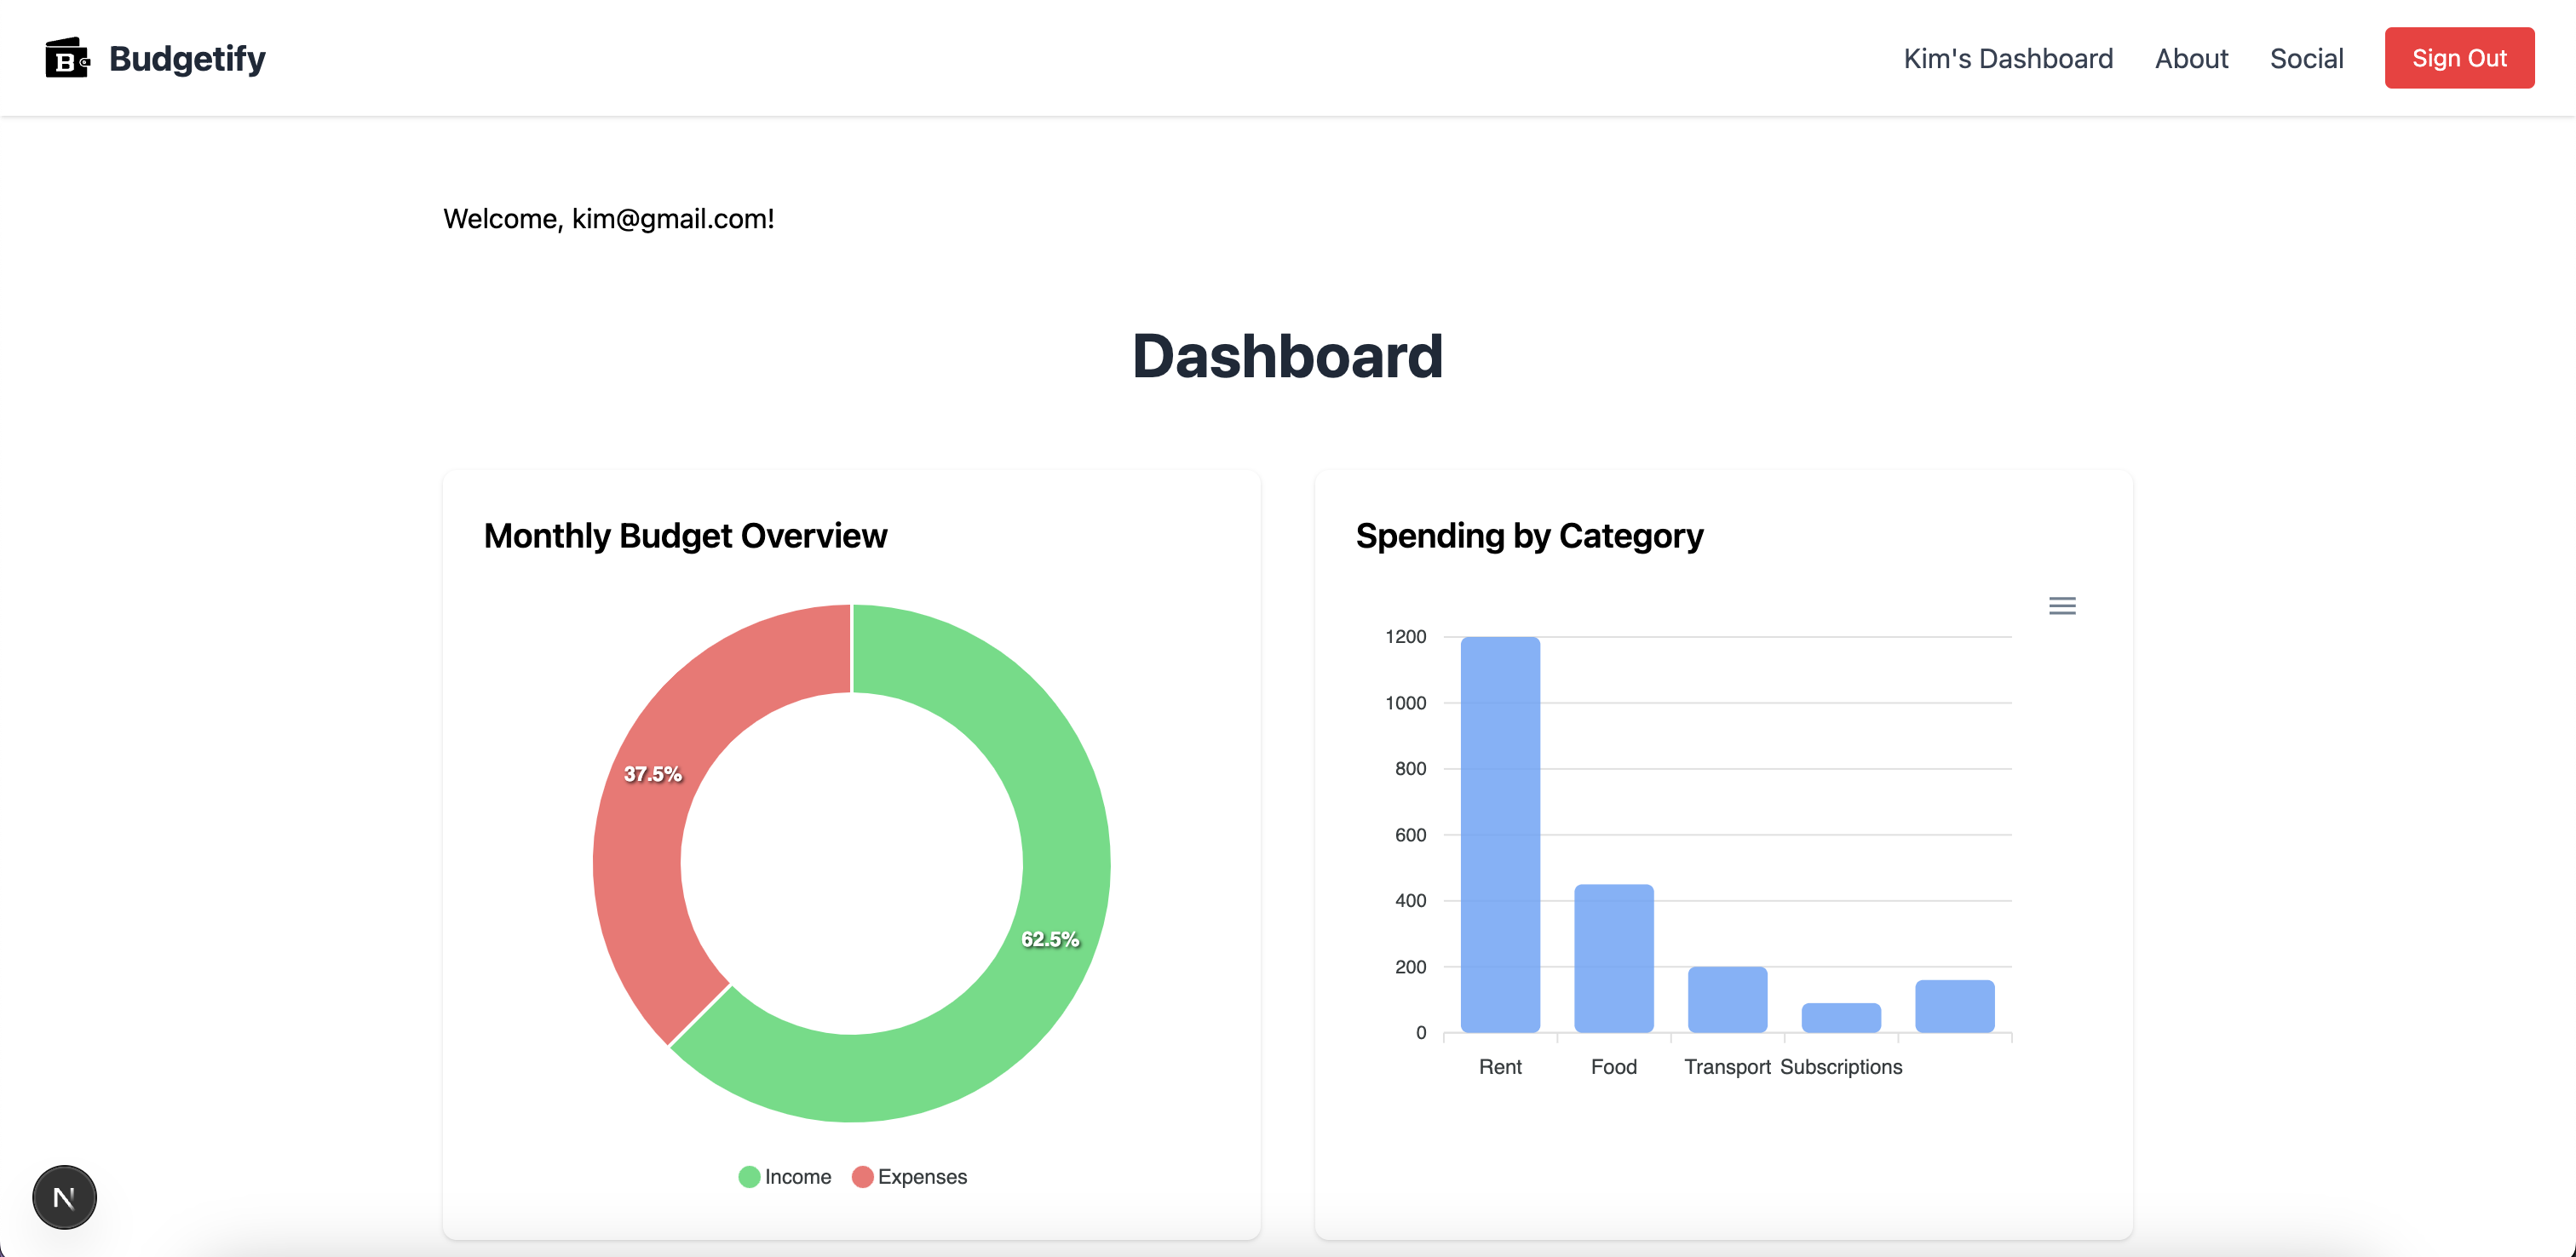Click the Spending by Category heading
The width and height of the screenshot is (2576, 1257).
(1529, 536)
